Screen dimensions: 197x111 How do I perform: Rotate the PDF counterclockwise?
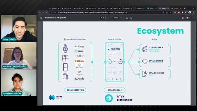click(131, 18)
